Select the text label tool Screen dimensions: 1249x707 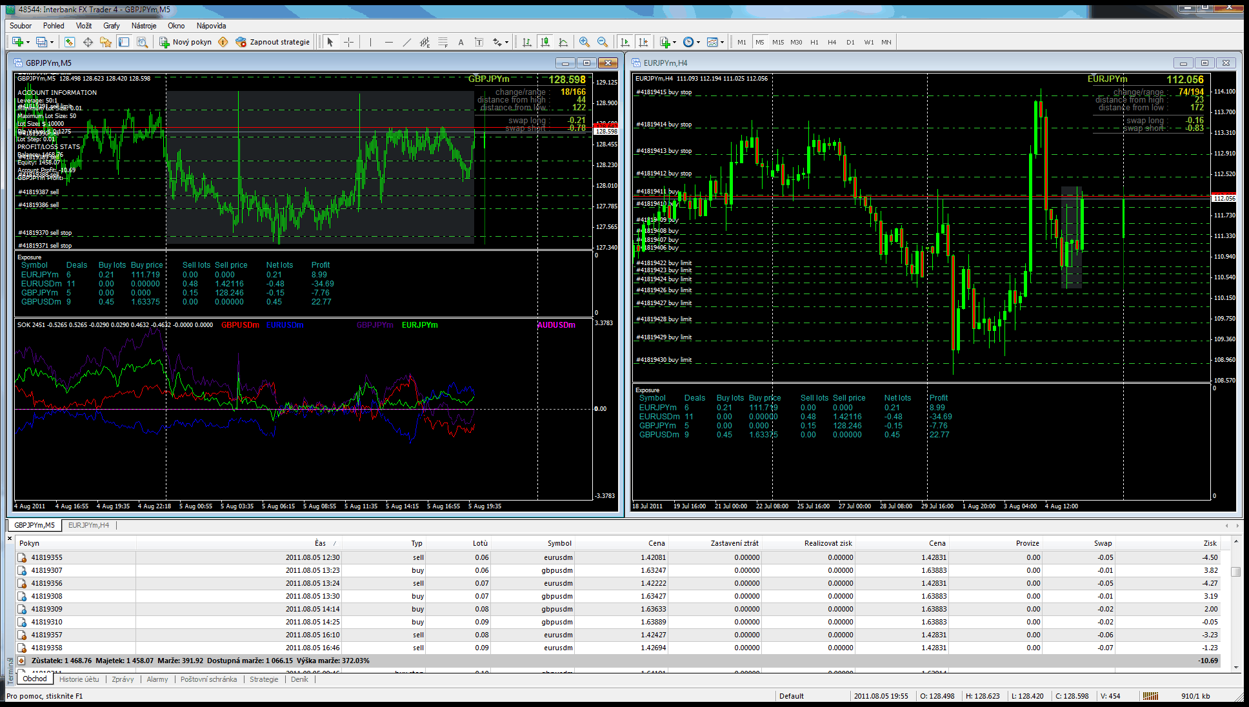(x=479, y=42)
